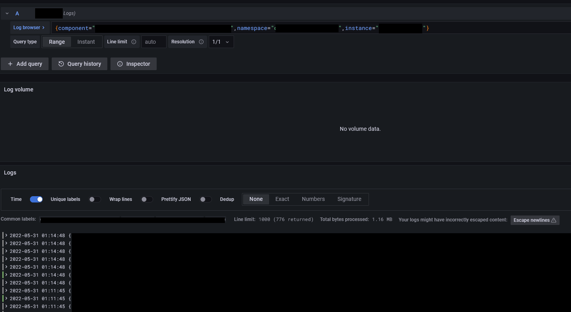The image size is (571, 312).
Task: Switch query type to Instant
Action: [x=86, y=41]
